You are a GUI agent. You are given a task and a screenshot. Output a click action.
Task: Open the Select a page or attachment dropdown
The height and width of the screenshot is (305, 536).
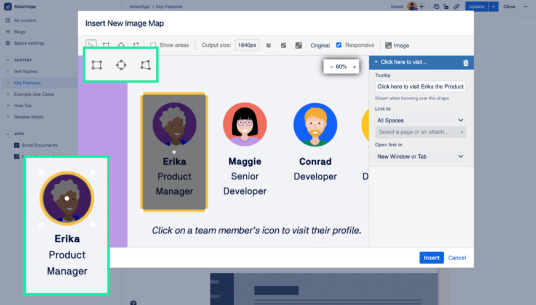click(x=420, y=132)
